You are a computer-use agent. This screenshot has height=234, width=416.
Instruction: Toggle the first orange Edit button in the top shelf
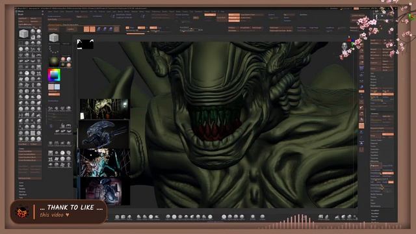[86, 29]
